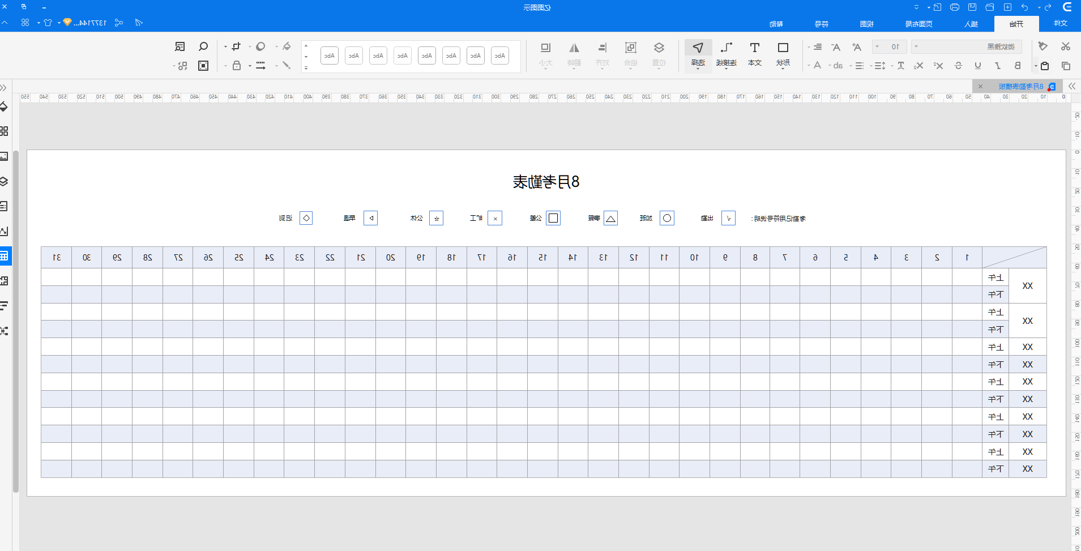
Task: Click the Replace shape icon
Action: pyautogui.click(x=182, y=66)
